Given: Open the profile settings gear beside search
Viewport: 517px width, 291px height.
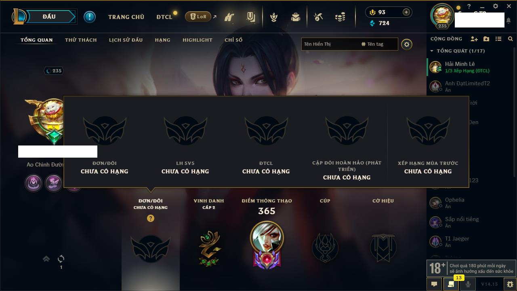Looking at the screenshot, I should (407, 44).
